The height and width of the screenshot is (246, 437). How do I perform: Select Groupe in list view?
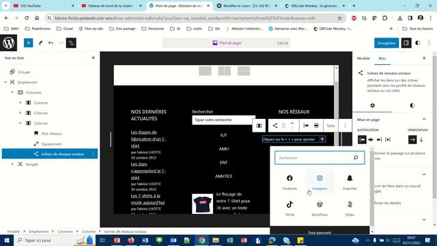click(24, 72)
